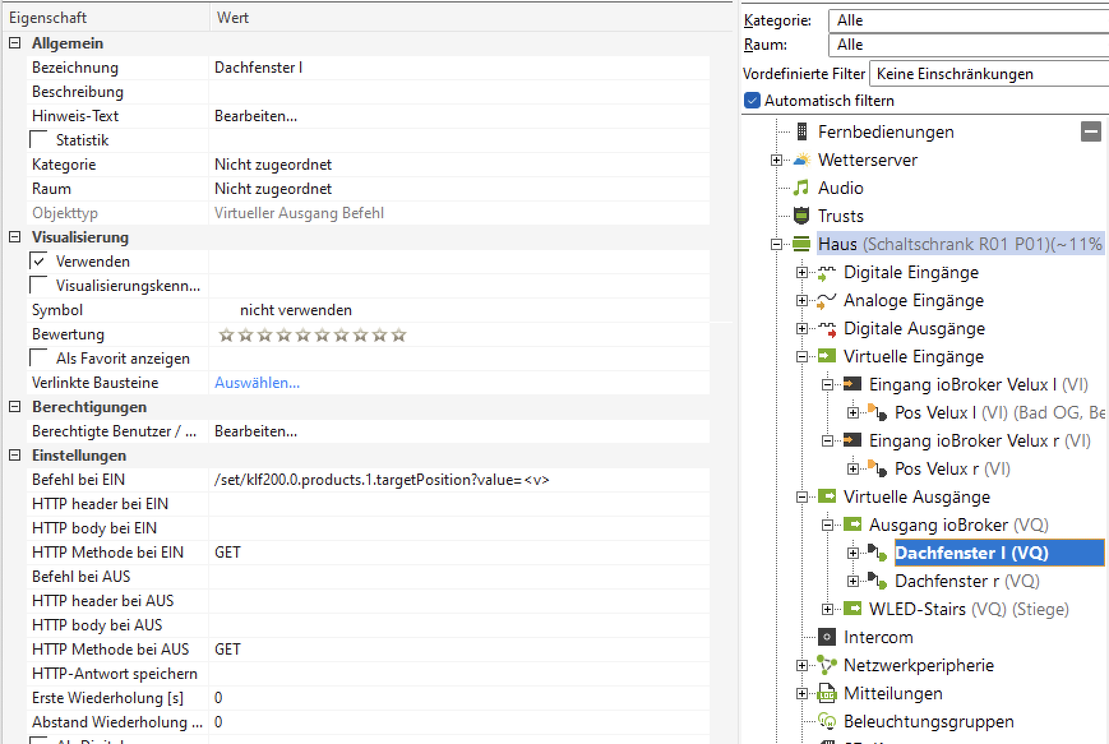Click the Trusts shield icon
This screenshot has width=1109, height=744.
[801, 216]
